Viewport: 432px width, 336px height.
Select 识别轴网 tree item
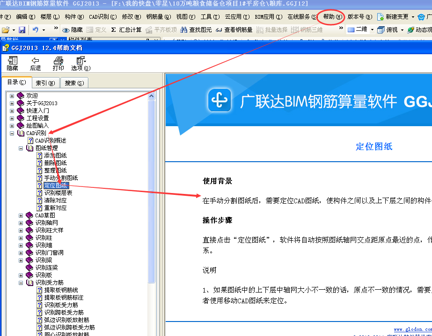click(x=46, y=222)
